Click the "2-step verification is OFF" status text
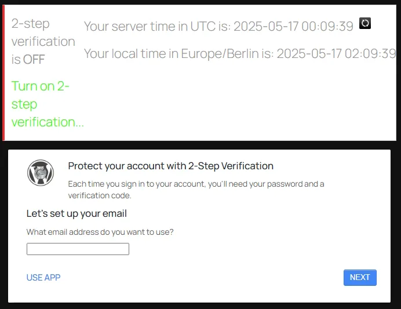This screenshot has width=401, height=309. coord(43,41)
